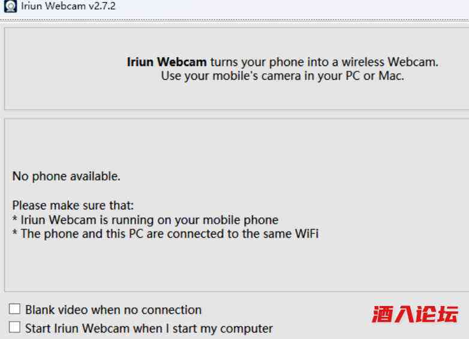The height and width of the screenshot is (339, 469).
Task: Click the 'Iriun Webcam v2.7.2' window title
Action: click(68, 6)
